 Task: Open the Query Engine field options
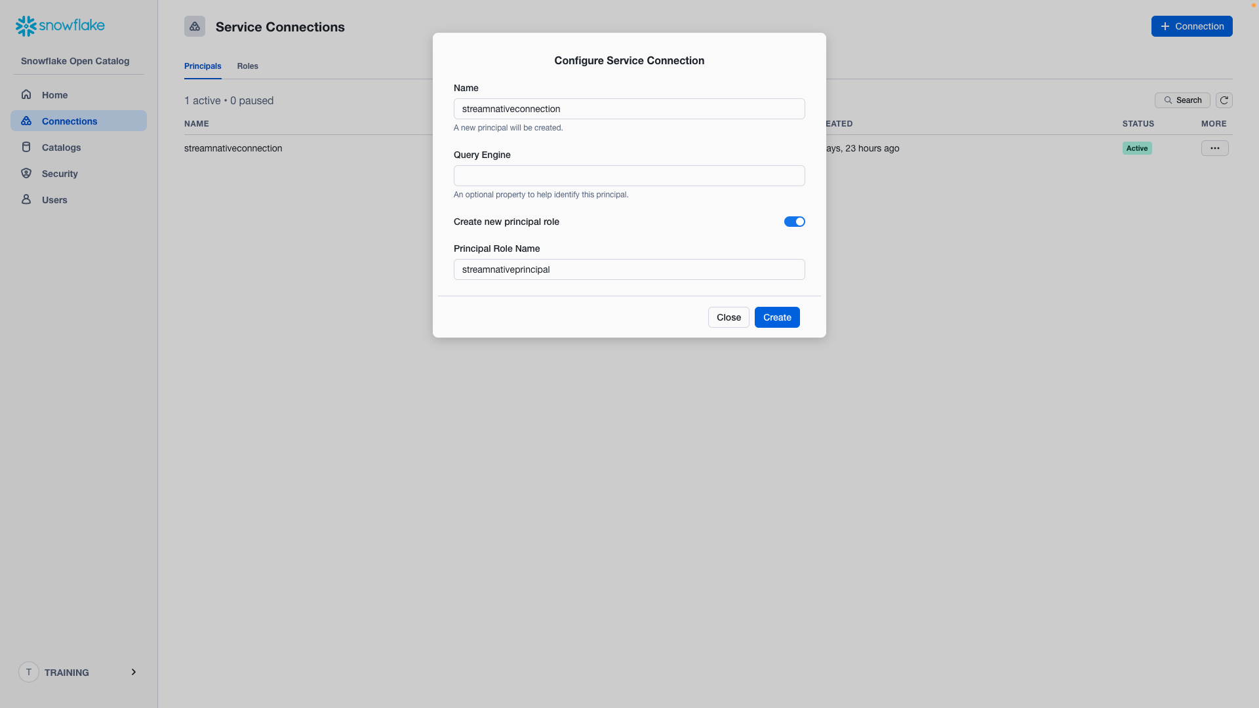point(629,176)
